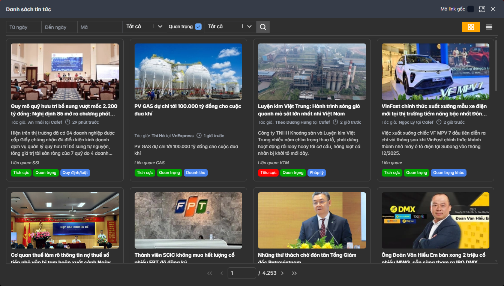This screenshot has width=504, height=286.
Task: Open the Tất cả dropdown after Quan trọng
Action: [230, 27]
